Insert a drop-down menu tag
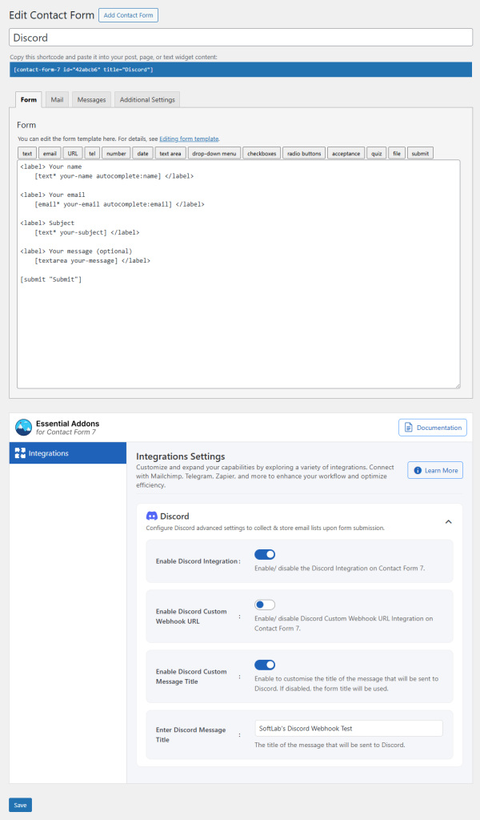Screen dimensions: 480x820 pyautogui.click(x=214, y=153)
